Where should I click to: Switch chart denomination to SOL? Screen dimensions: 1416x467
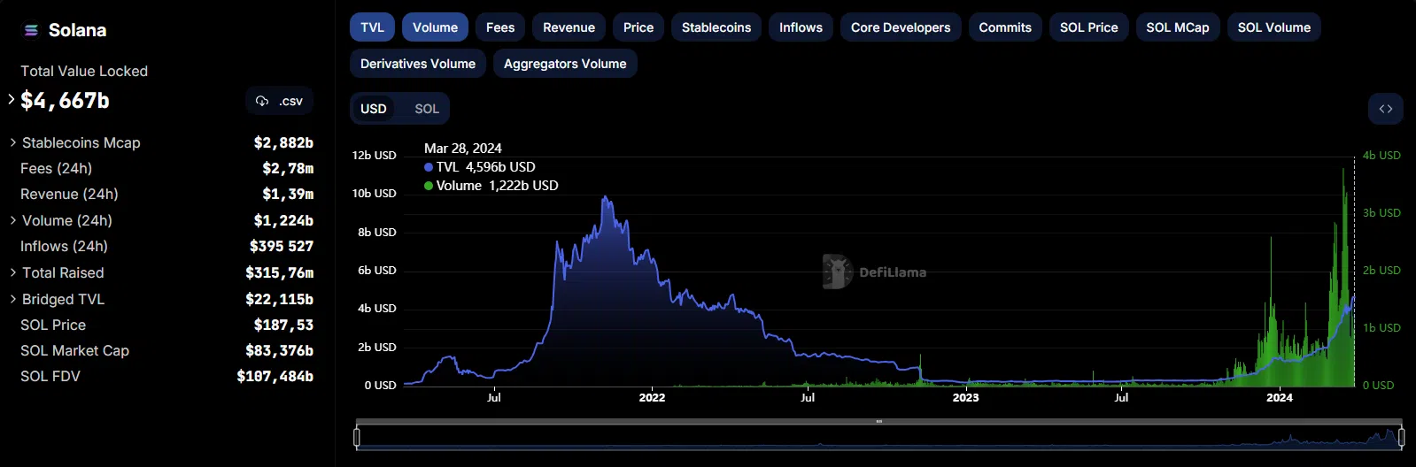coord(427,109)
